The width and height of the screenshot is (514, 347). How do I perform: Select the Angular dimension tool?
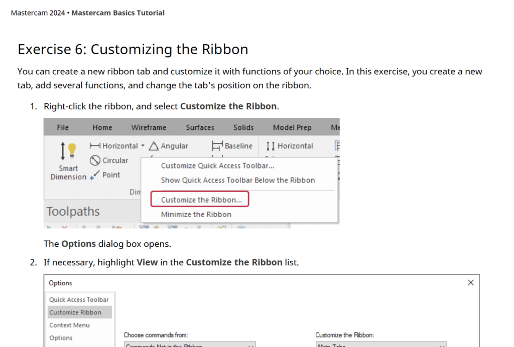tap(169, 146)
